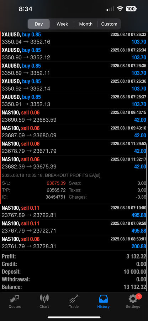The height and width of the screenshot is (321, 148).
Task: Tap the S/L value 23675.39
Action: 56,183
